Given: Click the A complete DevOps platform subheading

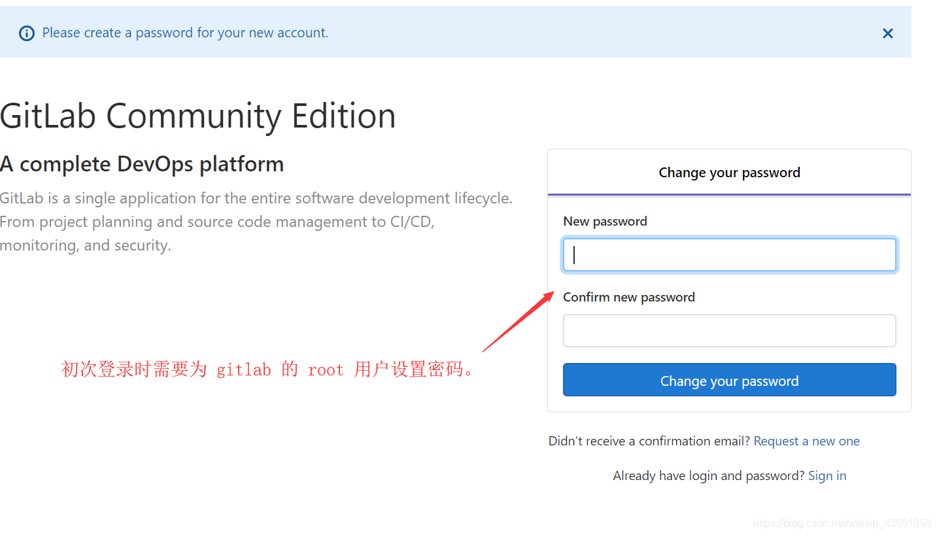Looking at the screenshot, I should (142, 164).
